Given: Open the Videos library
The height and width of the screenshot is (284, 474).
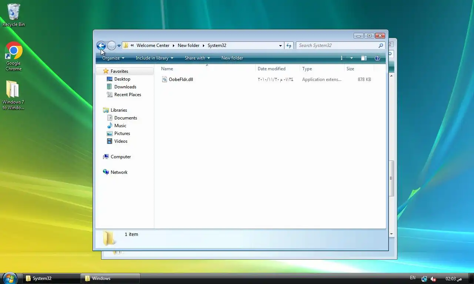Looking at the screenshot, I should 121,141.
